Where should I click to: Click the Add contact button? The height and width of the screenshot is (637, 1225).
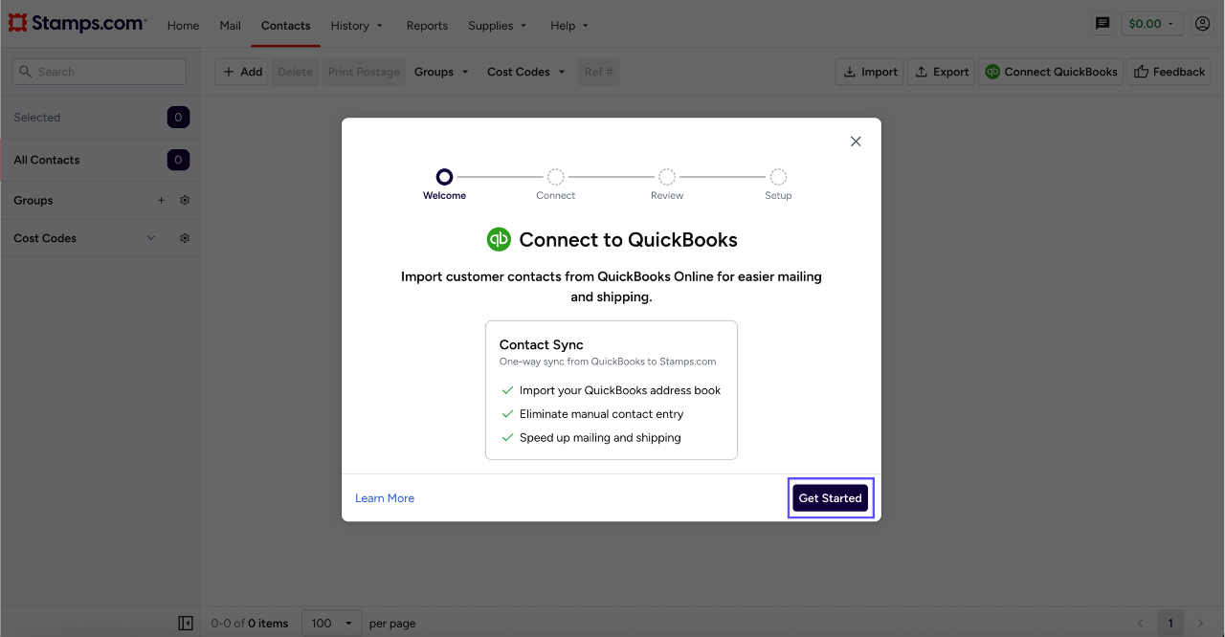pyautogui.click(x=241, y=72)
